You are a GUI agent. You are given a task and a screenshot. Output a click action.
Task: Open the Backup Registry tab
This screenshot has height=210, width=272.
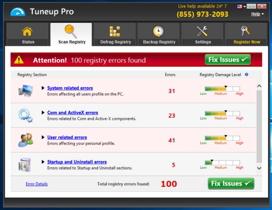click(158, 34)
